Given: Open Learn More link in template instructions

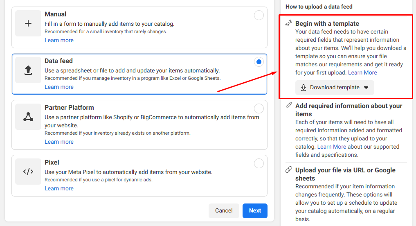Looking at the screenshot, I should 362,72.
